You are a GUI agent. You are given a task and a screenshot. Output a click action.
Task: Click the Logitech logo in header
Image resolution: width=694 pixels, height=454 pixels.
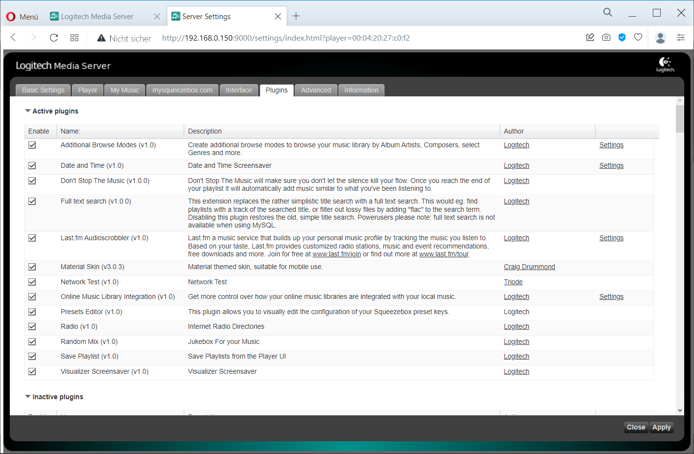[665, 65]
